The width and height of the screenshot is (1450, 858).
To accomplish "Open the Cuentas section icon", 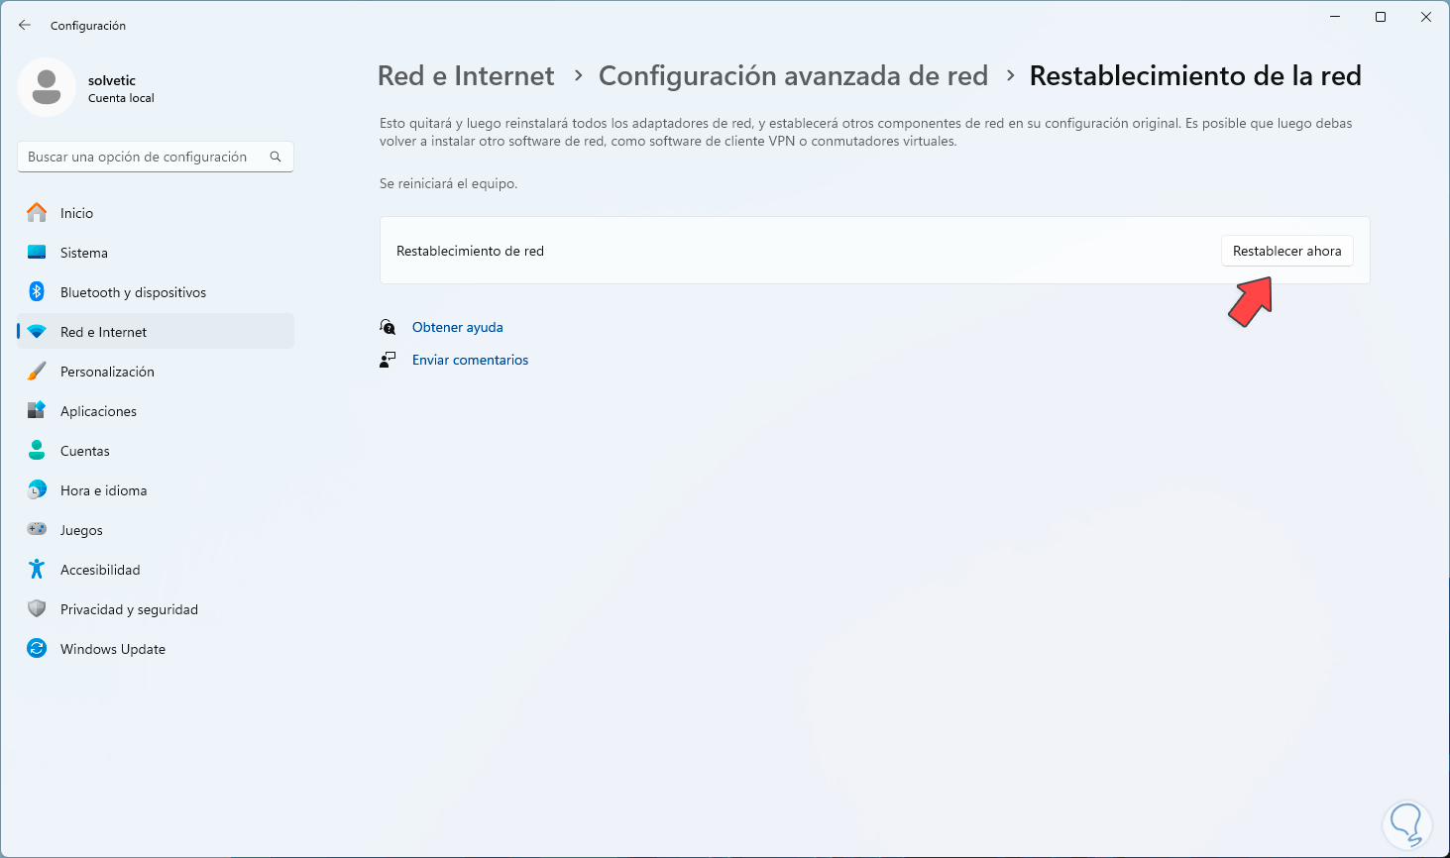I will 40,450.
